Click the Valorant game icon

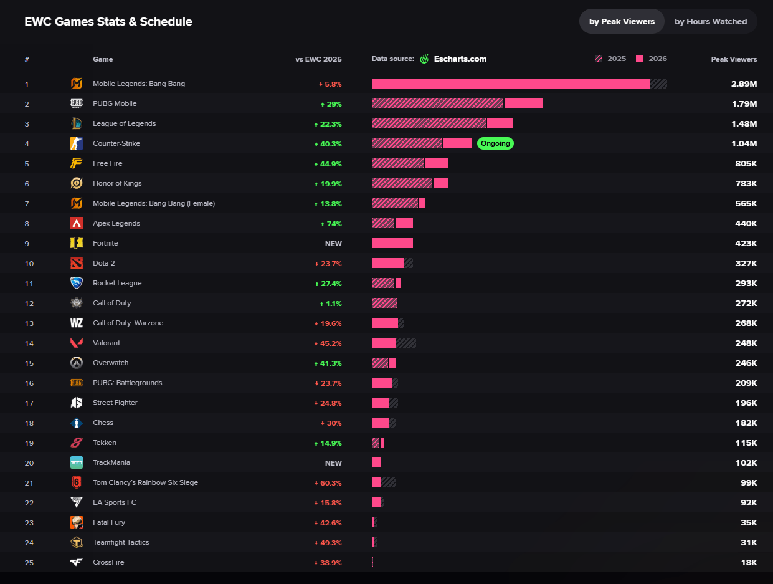77,343
